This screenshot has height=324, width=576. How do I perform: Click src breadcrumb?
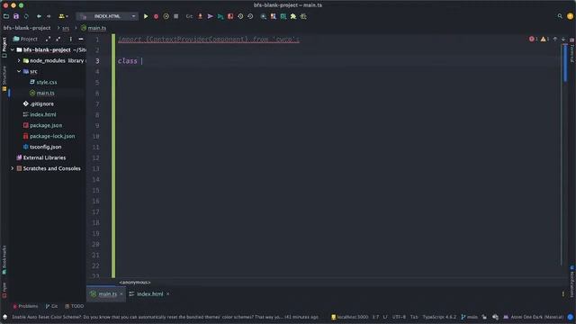pos(66,28)
